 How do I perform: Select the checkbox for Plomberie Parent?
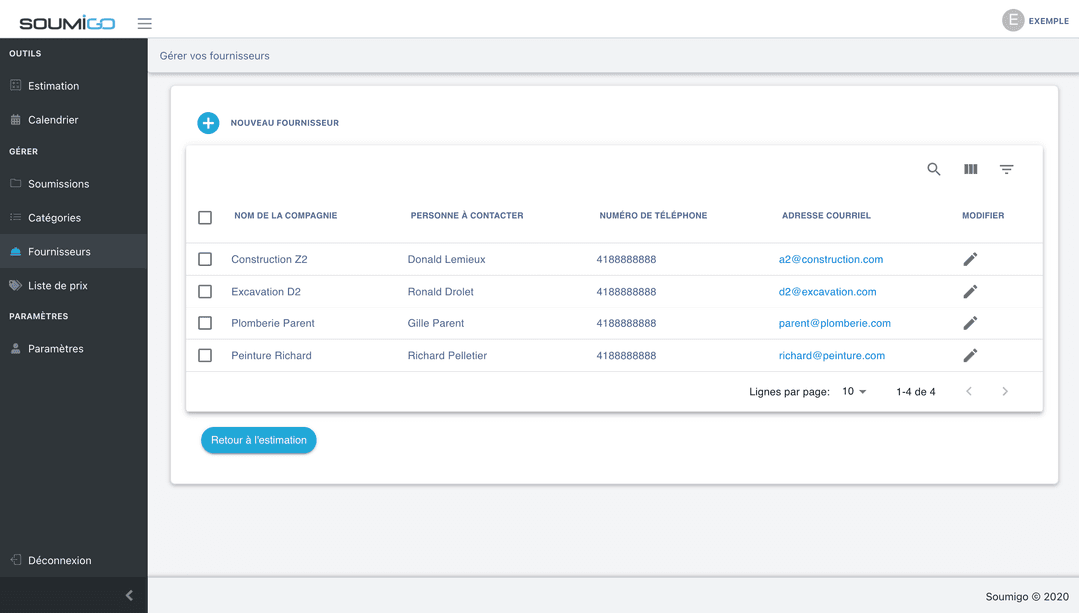tap(205, 323)
